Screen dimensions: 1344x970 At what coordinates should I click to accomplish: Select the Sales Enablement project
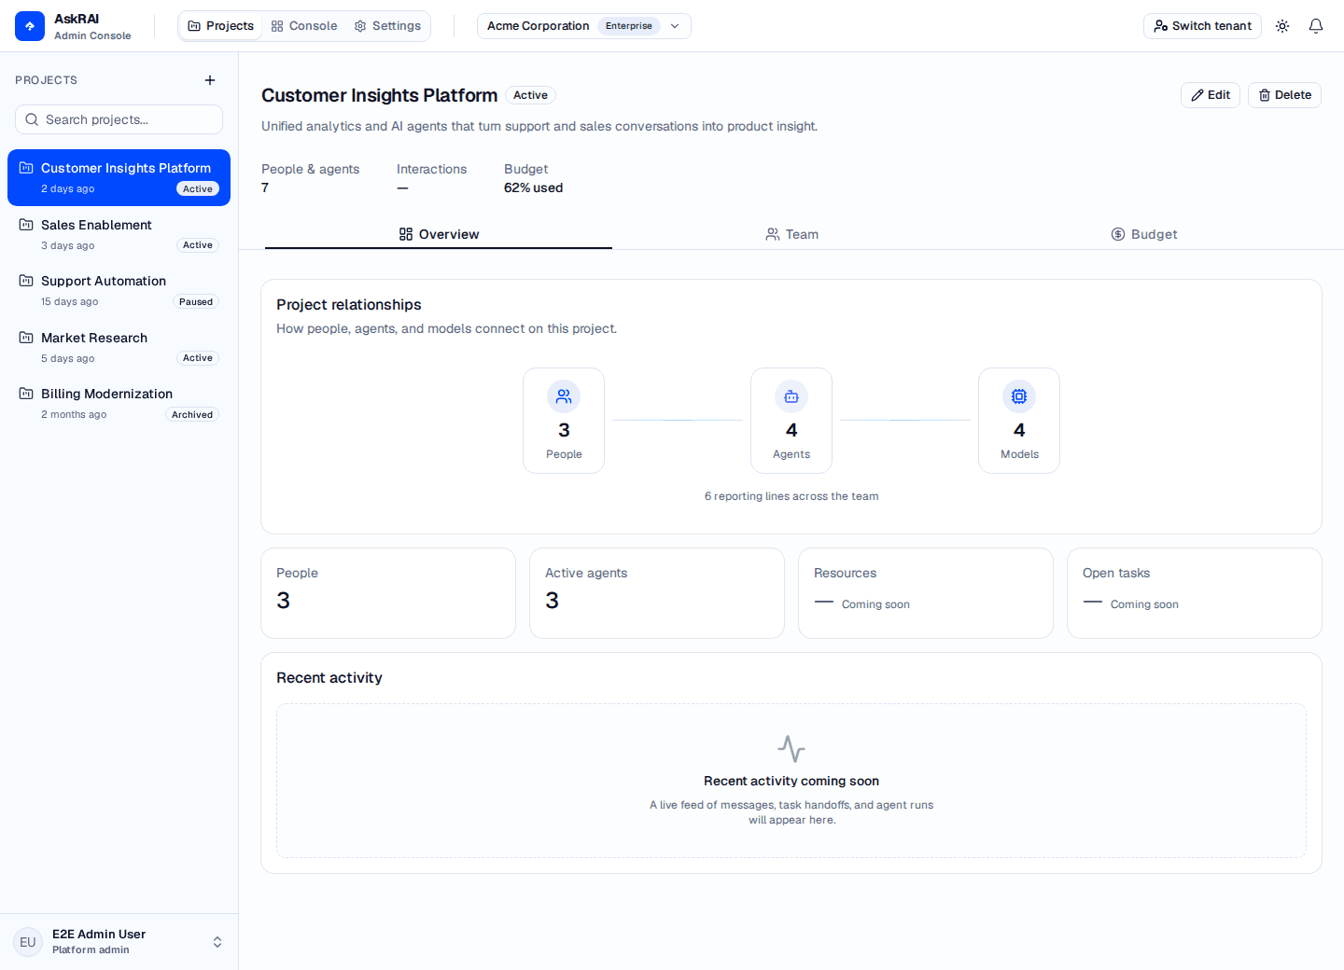119,234
